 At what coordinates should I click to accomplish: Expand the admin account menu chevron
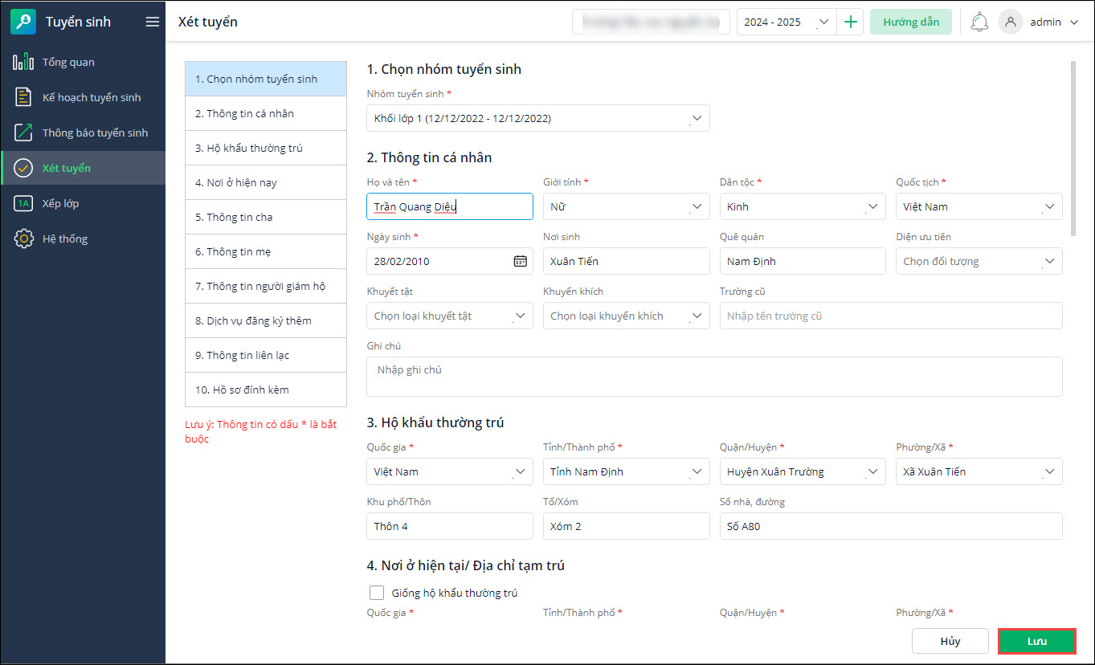pyautogui.click(x=1074, y=22)
